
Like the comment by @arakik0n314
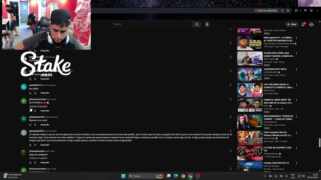[x=30, y=93]
